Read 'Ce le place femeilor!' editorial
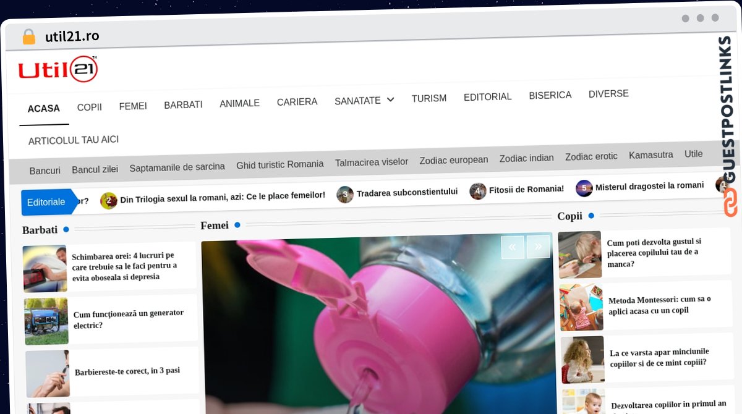 [223, 196]
